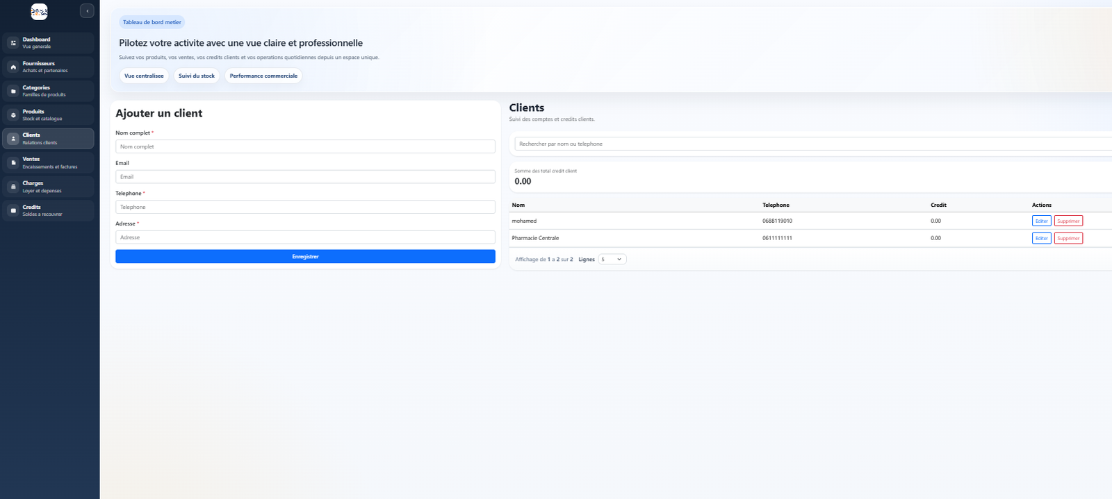
Task: Open the Charges menu entry
Action: click(48, 187)
